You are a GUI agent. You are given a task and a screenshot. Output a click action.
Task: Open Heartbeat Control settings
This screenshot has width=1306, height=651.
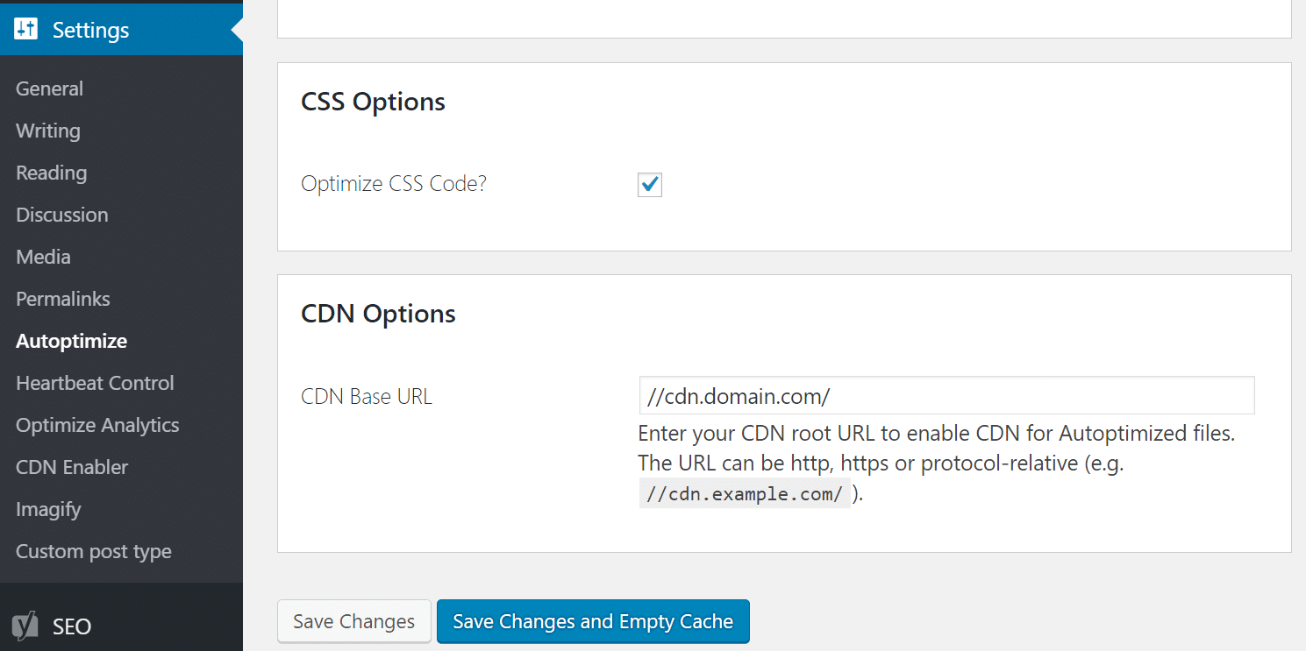tap(95, 383)
